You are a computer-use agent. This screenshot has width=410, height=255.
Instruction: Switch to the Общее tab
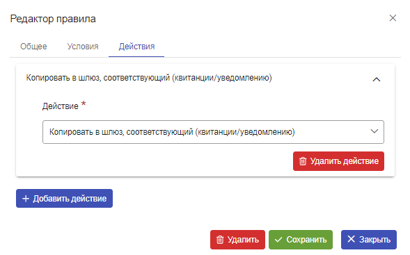33,47
